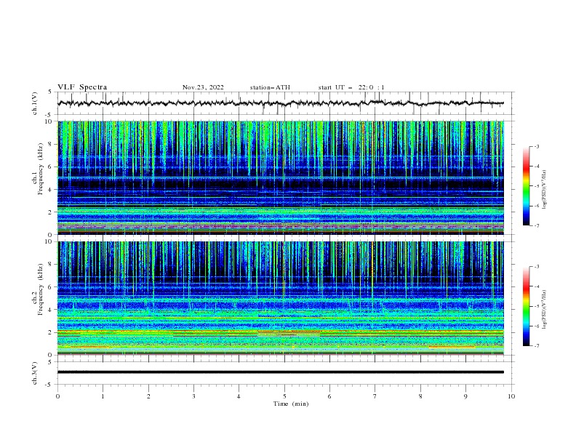Screen dimensions: 576x445
Task: Click time axis tick label '9'
Action: tap(465, 396)
